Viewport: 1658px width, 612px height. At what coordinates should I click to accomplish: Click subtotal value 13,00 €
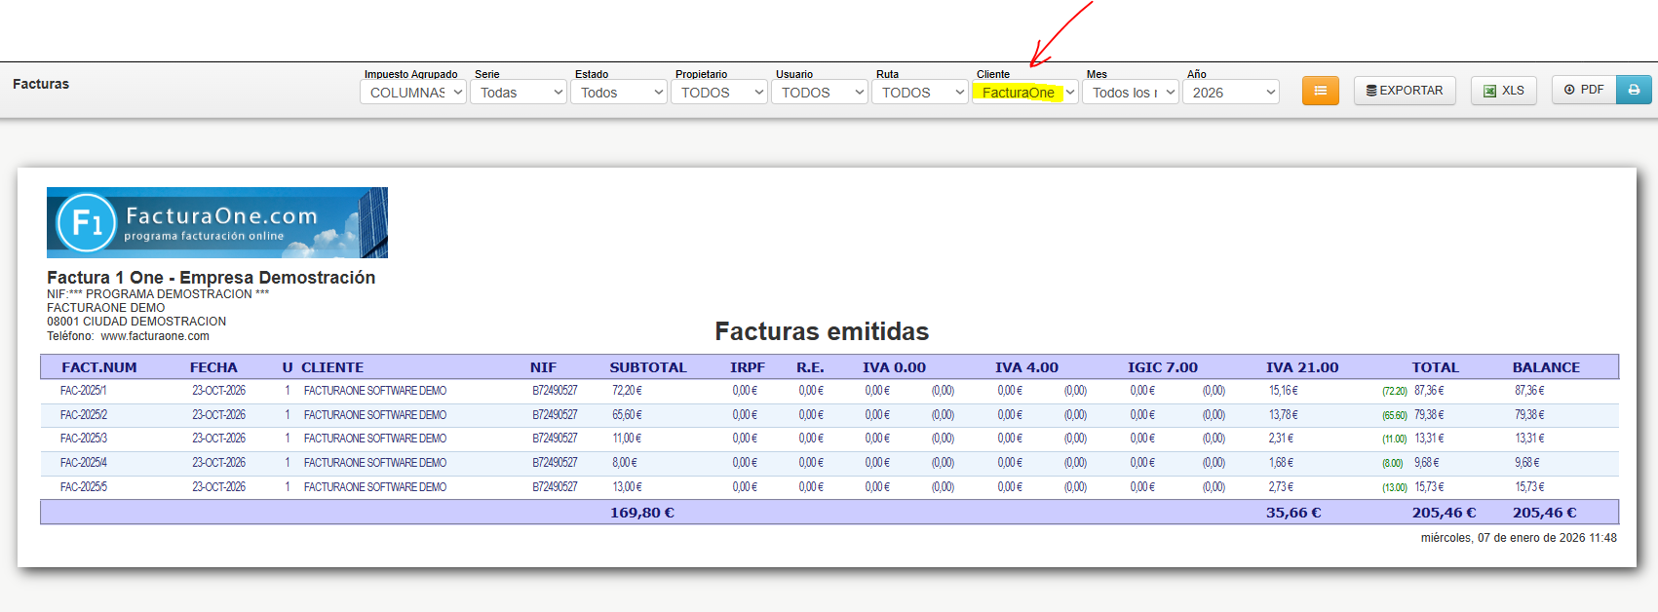pos(627,487)
